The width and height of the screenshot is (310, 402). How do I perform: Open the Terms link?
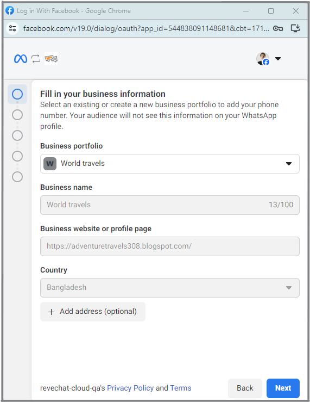181,388
